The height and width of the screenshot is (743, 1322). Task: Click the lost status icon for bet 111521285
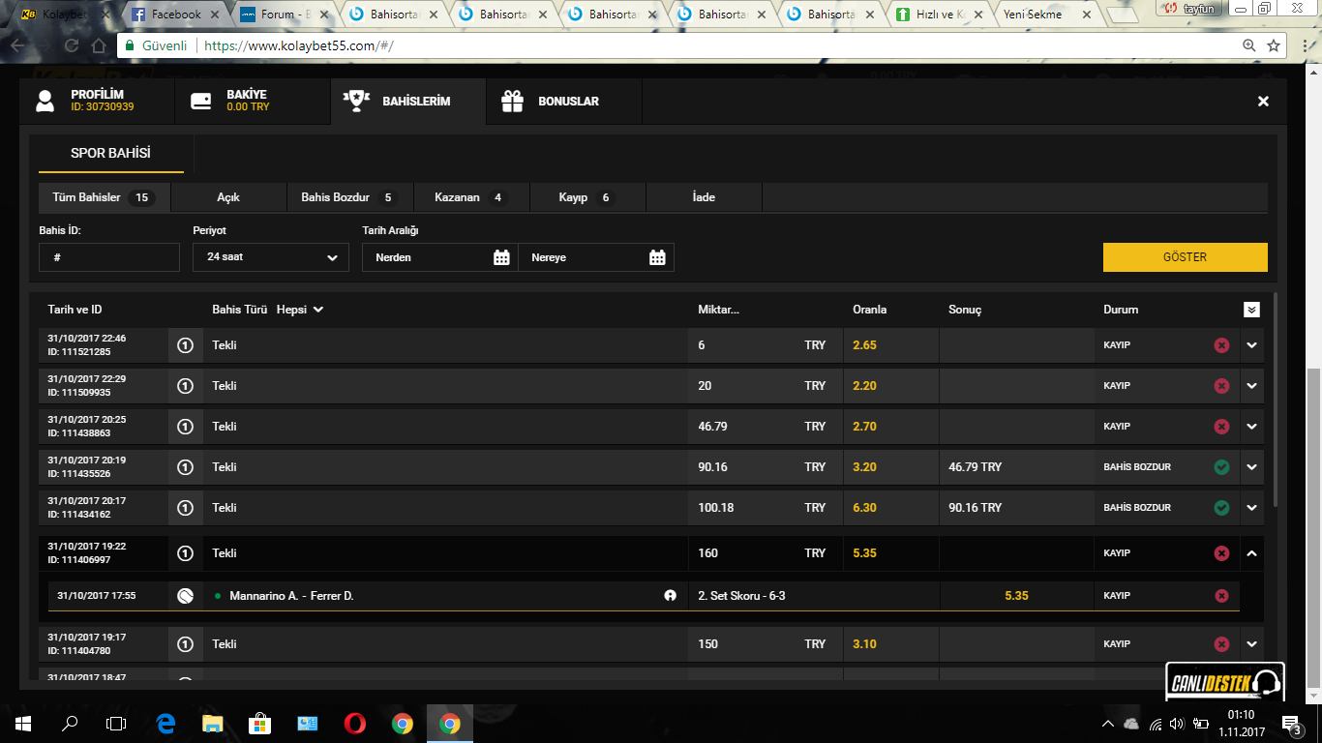(1221, 345)
